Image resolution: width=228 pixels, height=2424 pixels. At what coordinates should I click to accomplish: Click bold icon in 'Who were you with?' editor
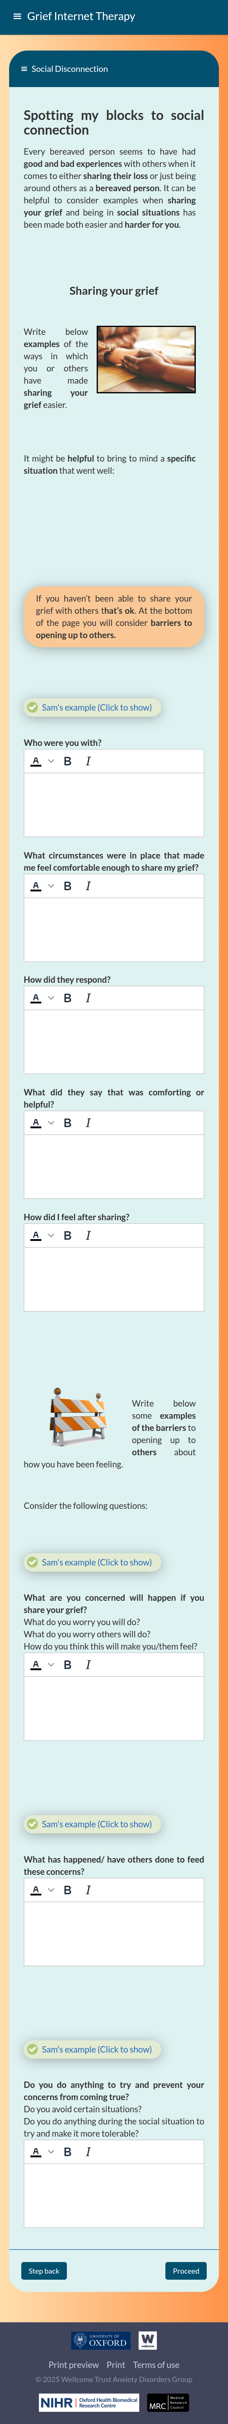click(67, 761)
